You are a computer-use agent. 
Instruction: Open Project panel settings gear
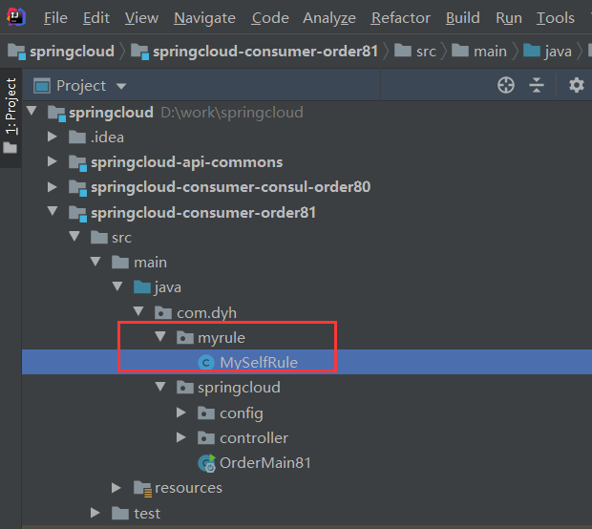[x=576, y=85]
